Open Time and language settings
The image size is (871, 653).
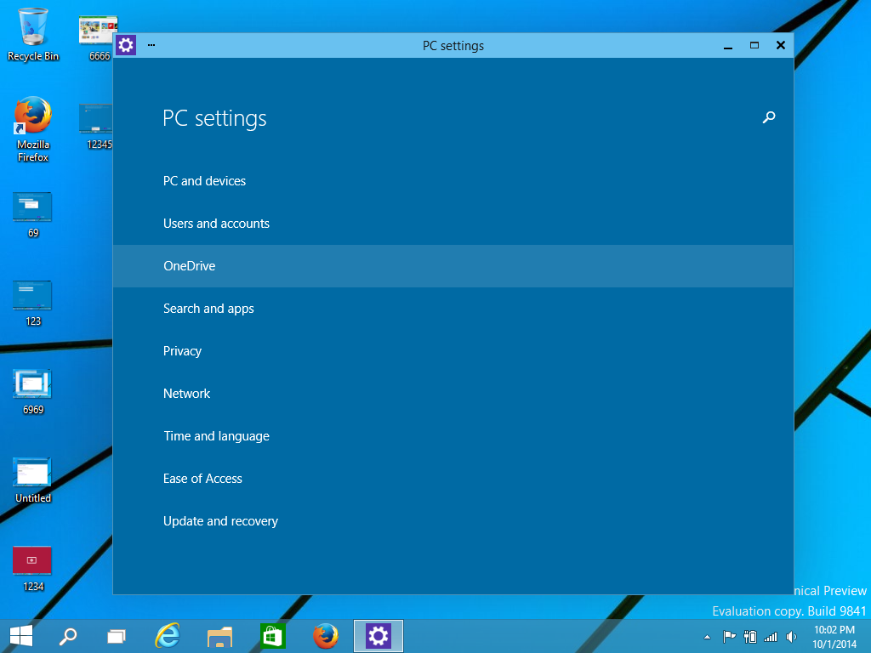point(216,436)
